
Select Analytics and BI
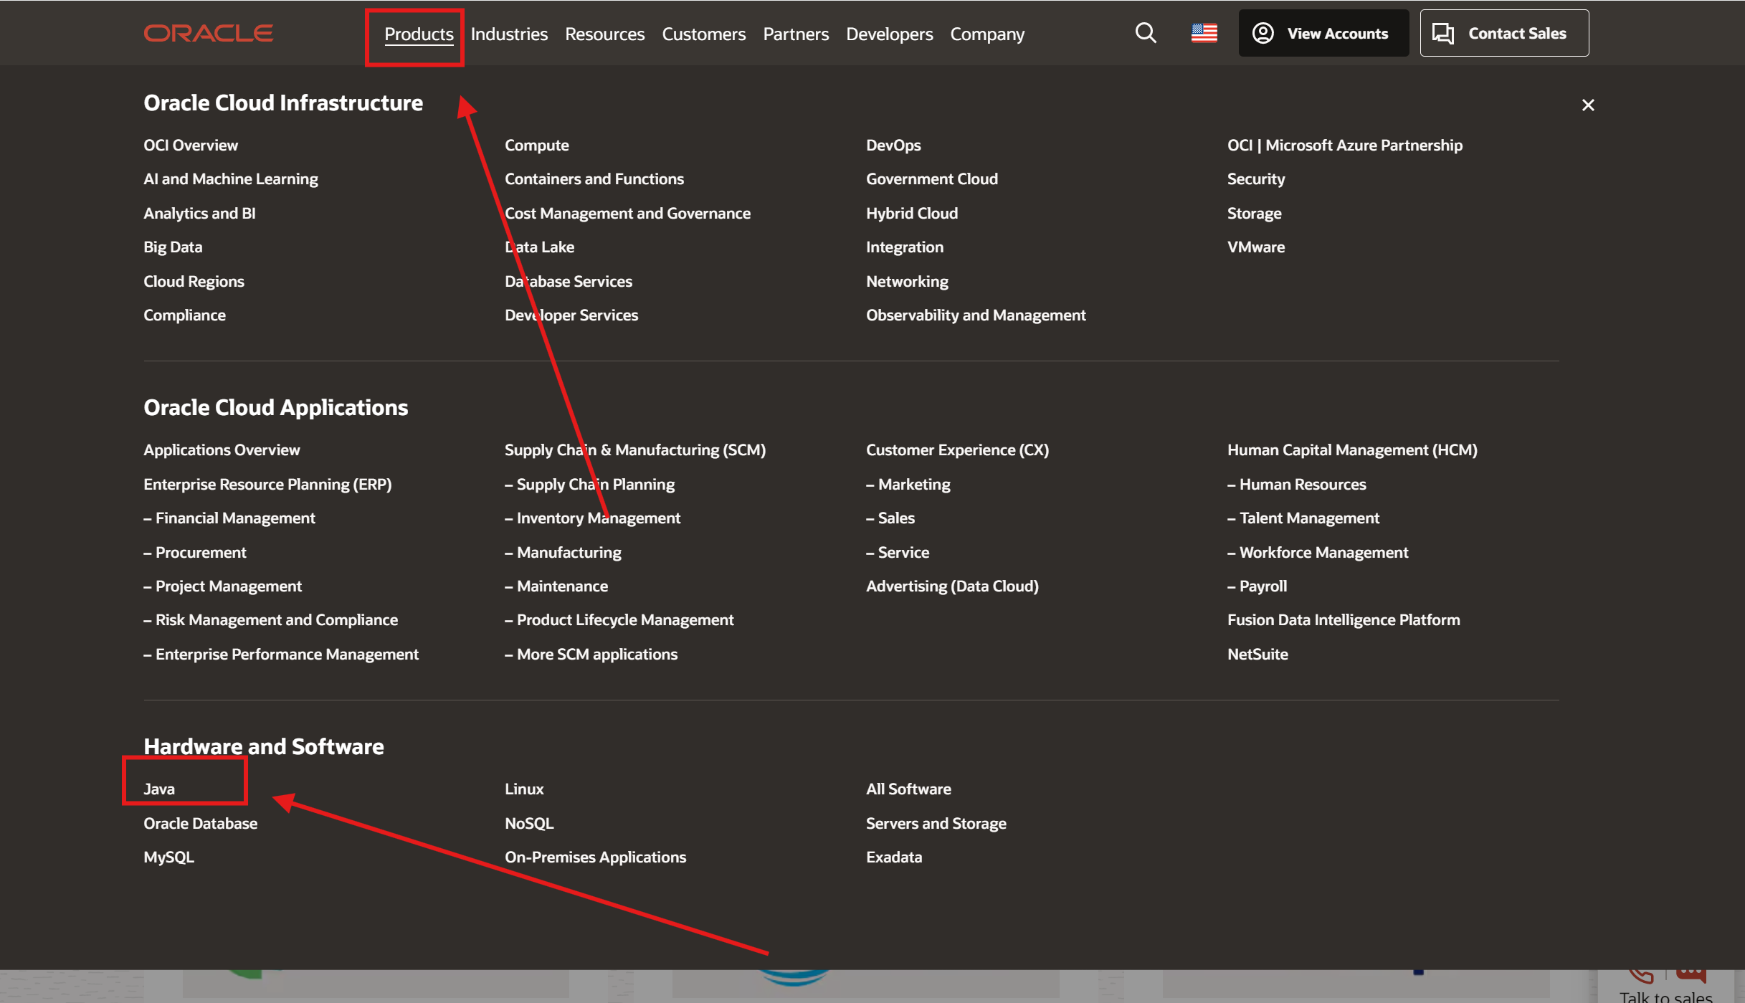coord(199,213)
